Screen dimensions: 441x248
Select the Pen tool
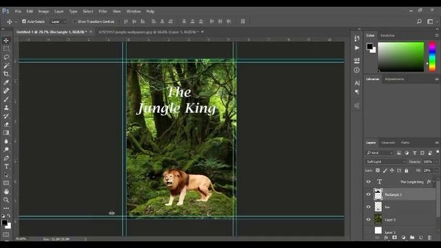(x=6, y=158)
